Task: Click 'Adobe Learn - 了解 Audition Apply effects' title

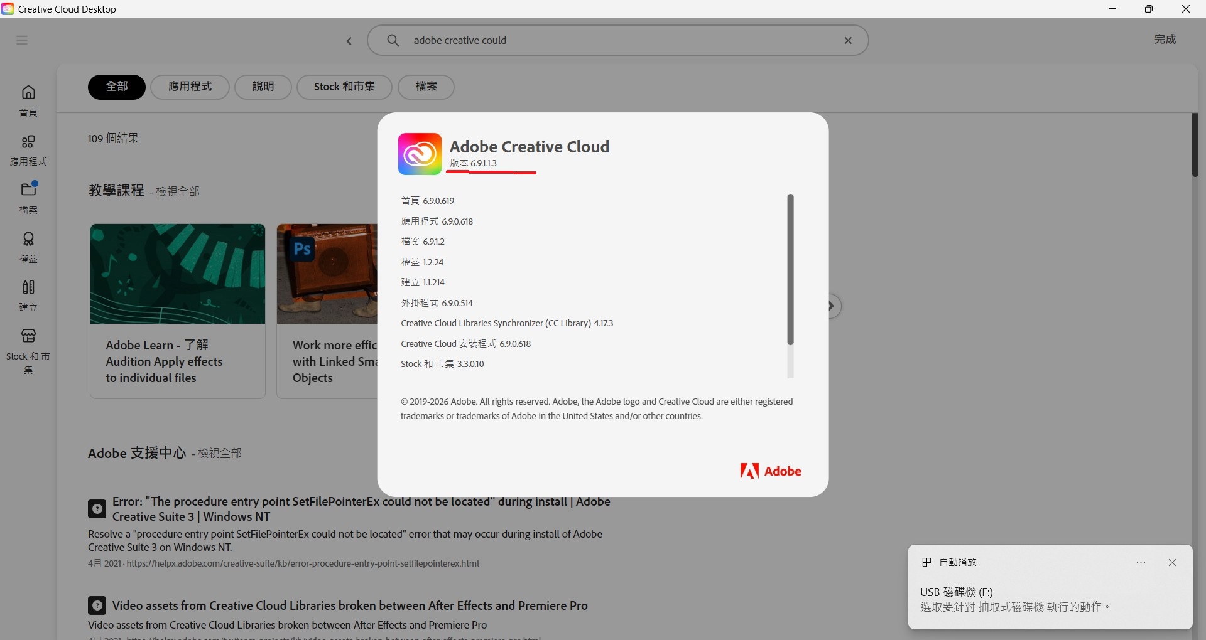Action: pyautogui.click(x=165, y=361)
